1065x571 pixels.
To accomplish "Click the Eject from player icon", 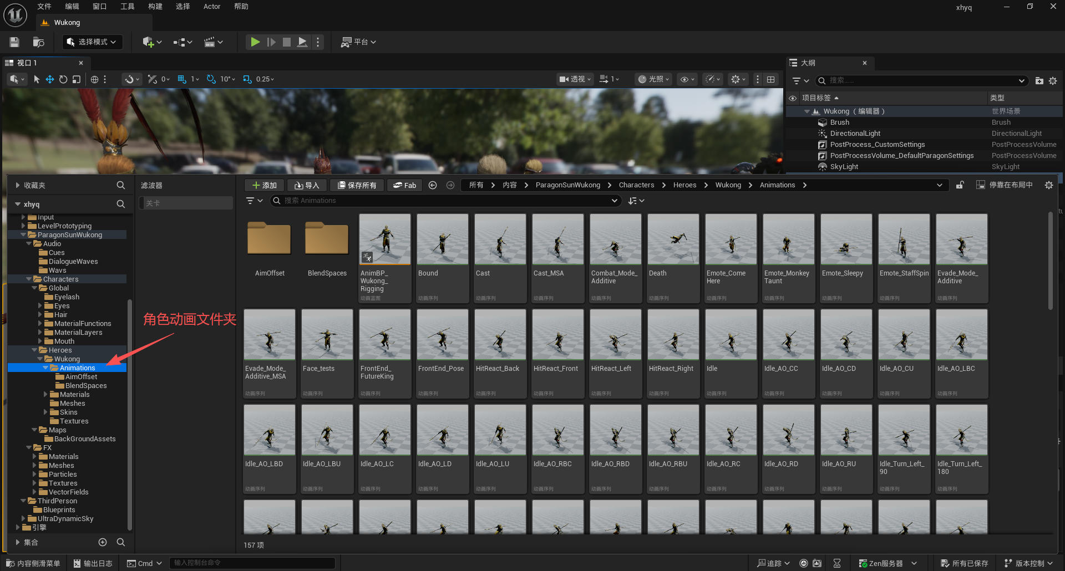I will (x=302, y=42).
